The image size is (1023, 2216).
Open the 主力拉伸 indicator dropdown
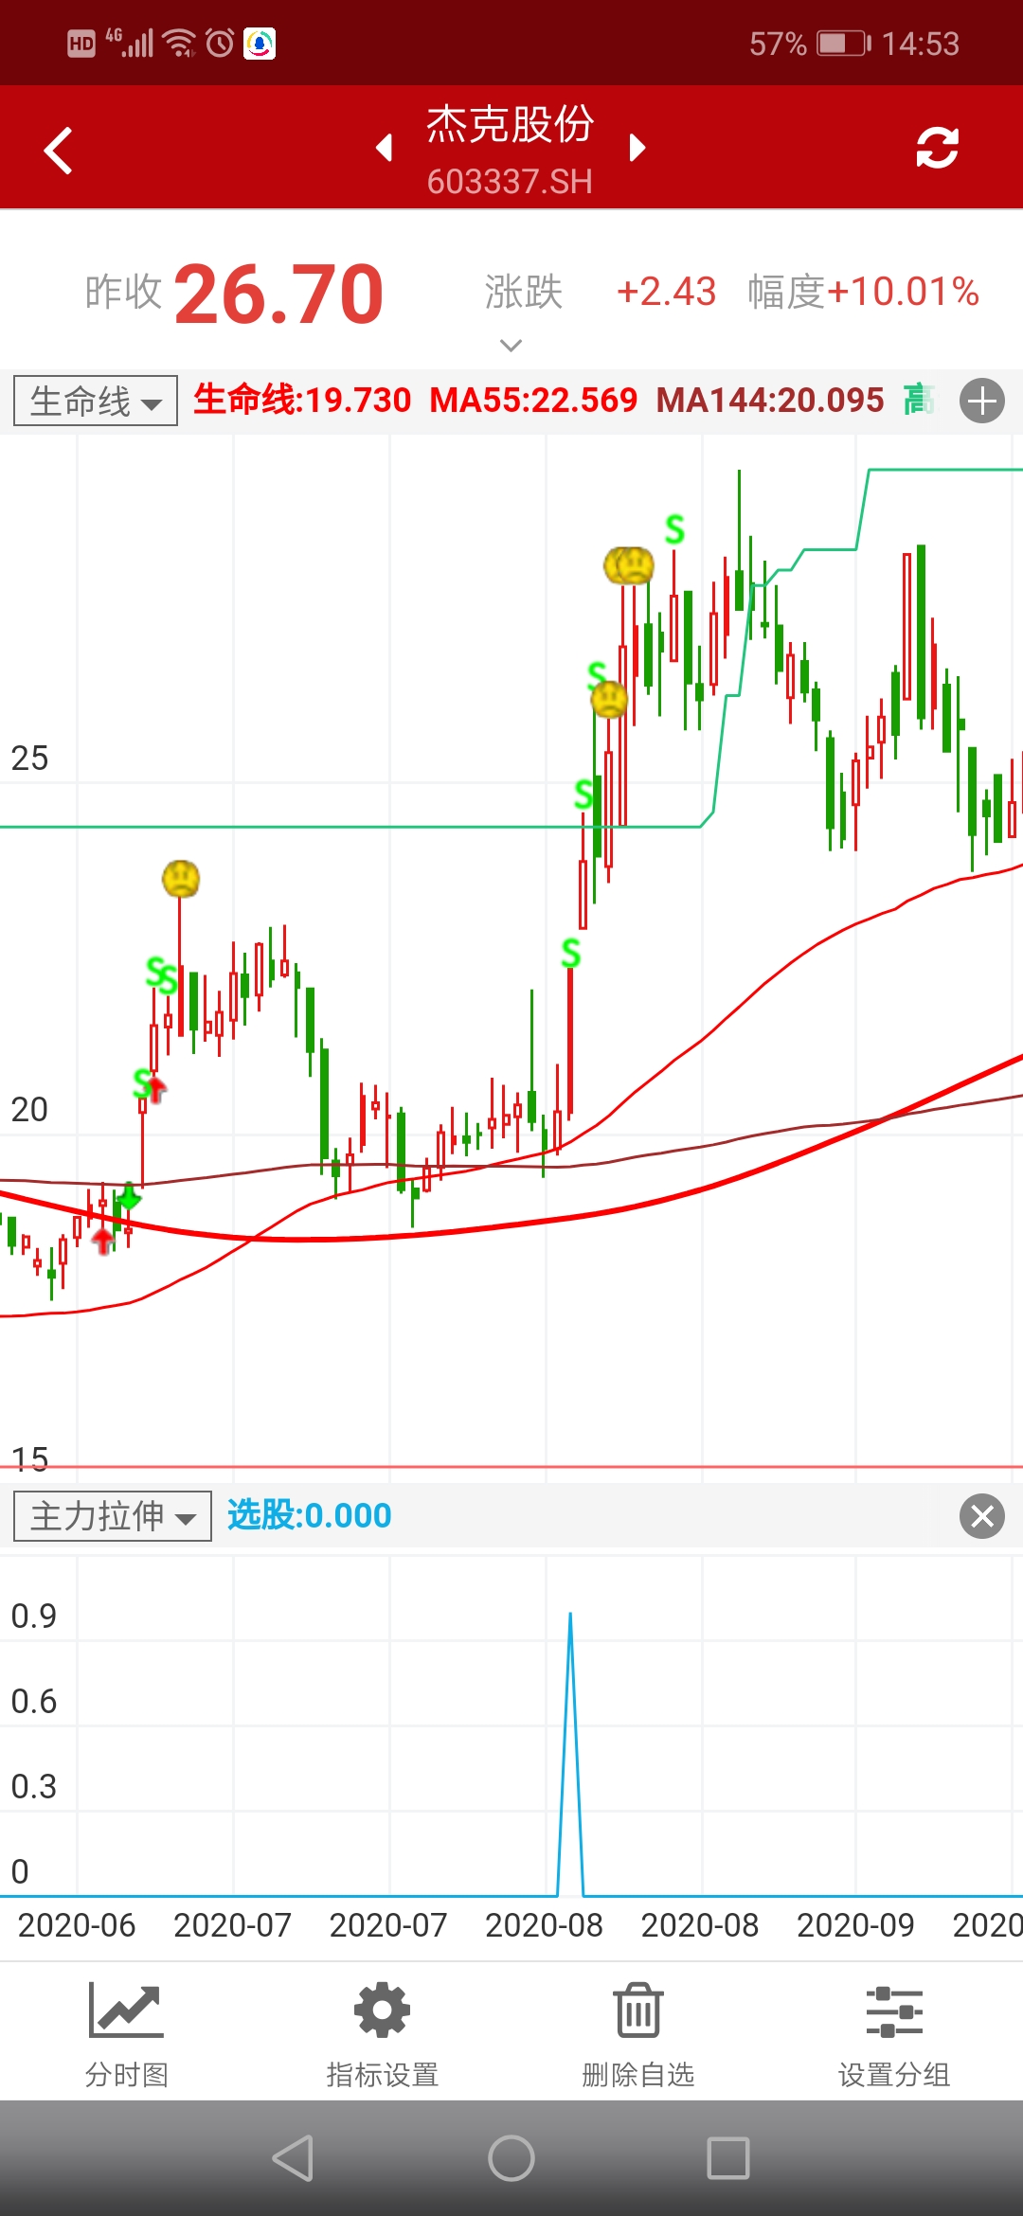(x=112, y=1516)
